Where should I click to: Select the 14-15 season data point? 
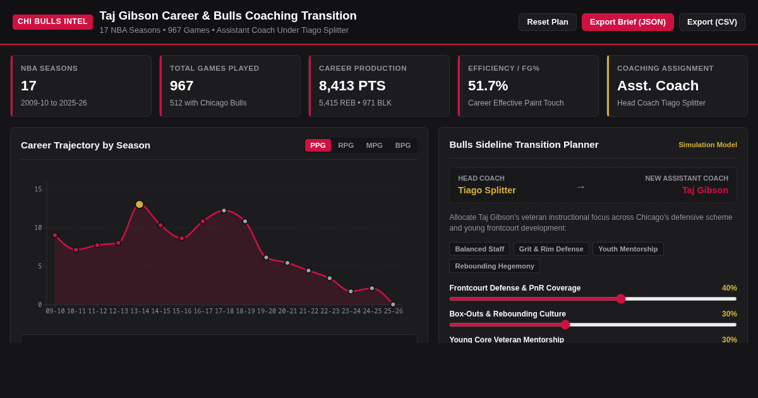click(160, 225)
